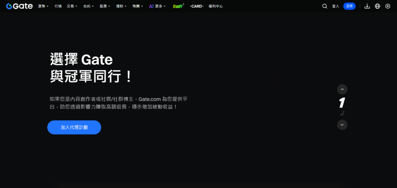Expand the 更多 dropdown menu
This screenshot has width=397, height=188.
(161, 6)
